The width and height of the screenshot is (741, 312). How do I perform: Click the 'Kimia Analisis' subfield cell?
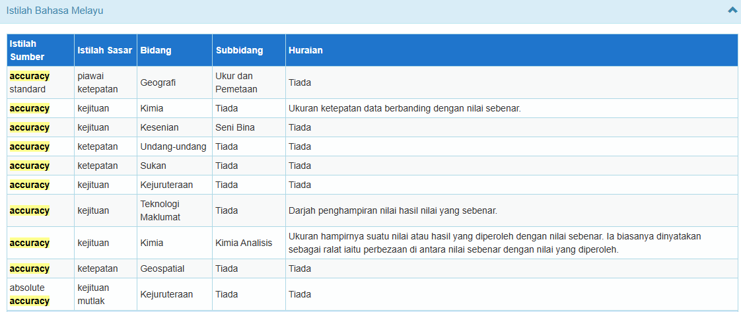(x=248, y=243)
